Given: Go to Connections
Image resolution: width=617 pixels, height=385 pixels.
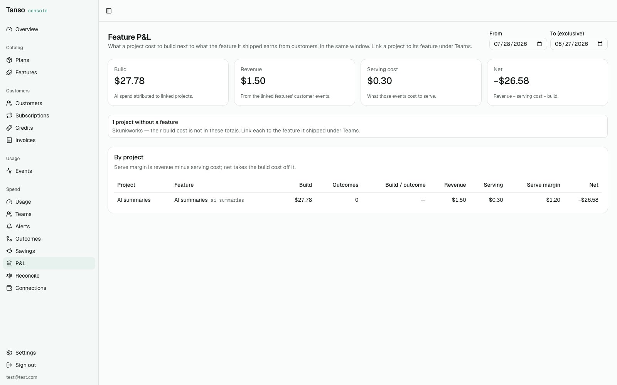Looking at the screenshot, I should [x=49, y=288].
